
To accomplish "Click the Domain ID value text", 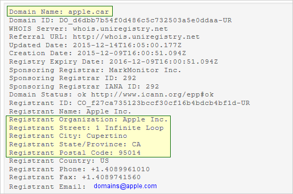I will point(146,20).
